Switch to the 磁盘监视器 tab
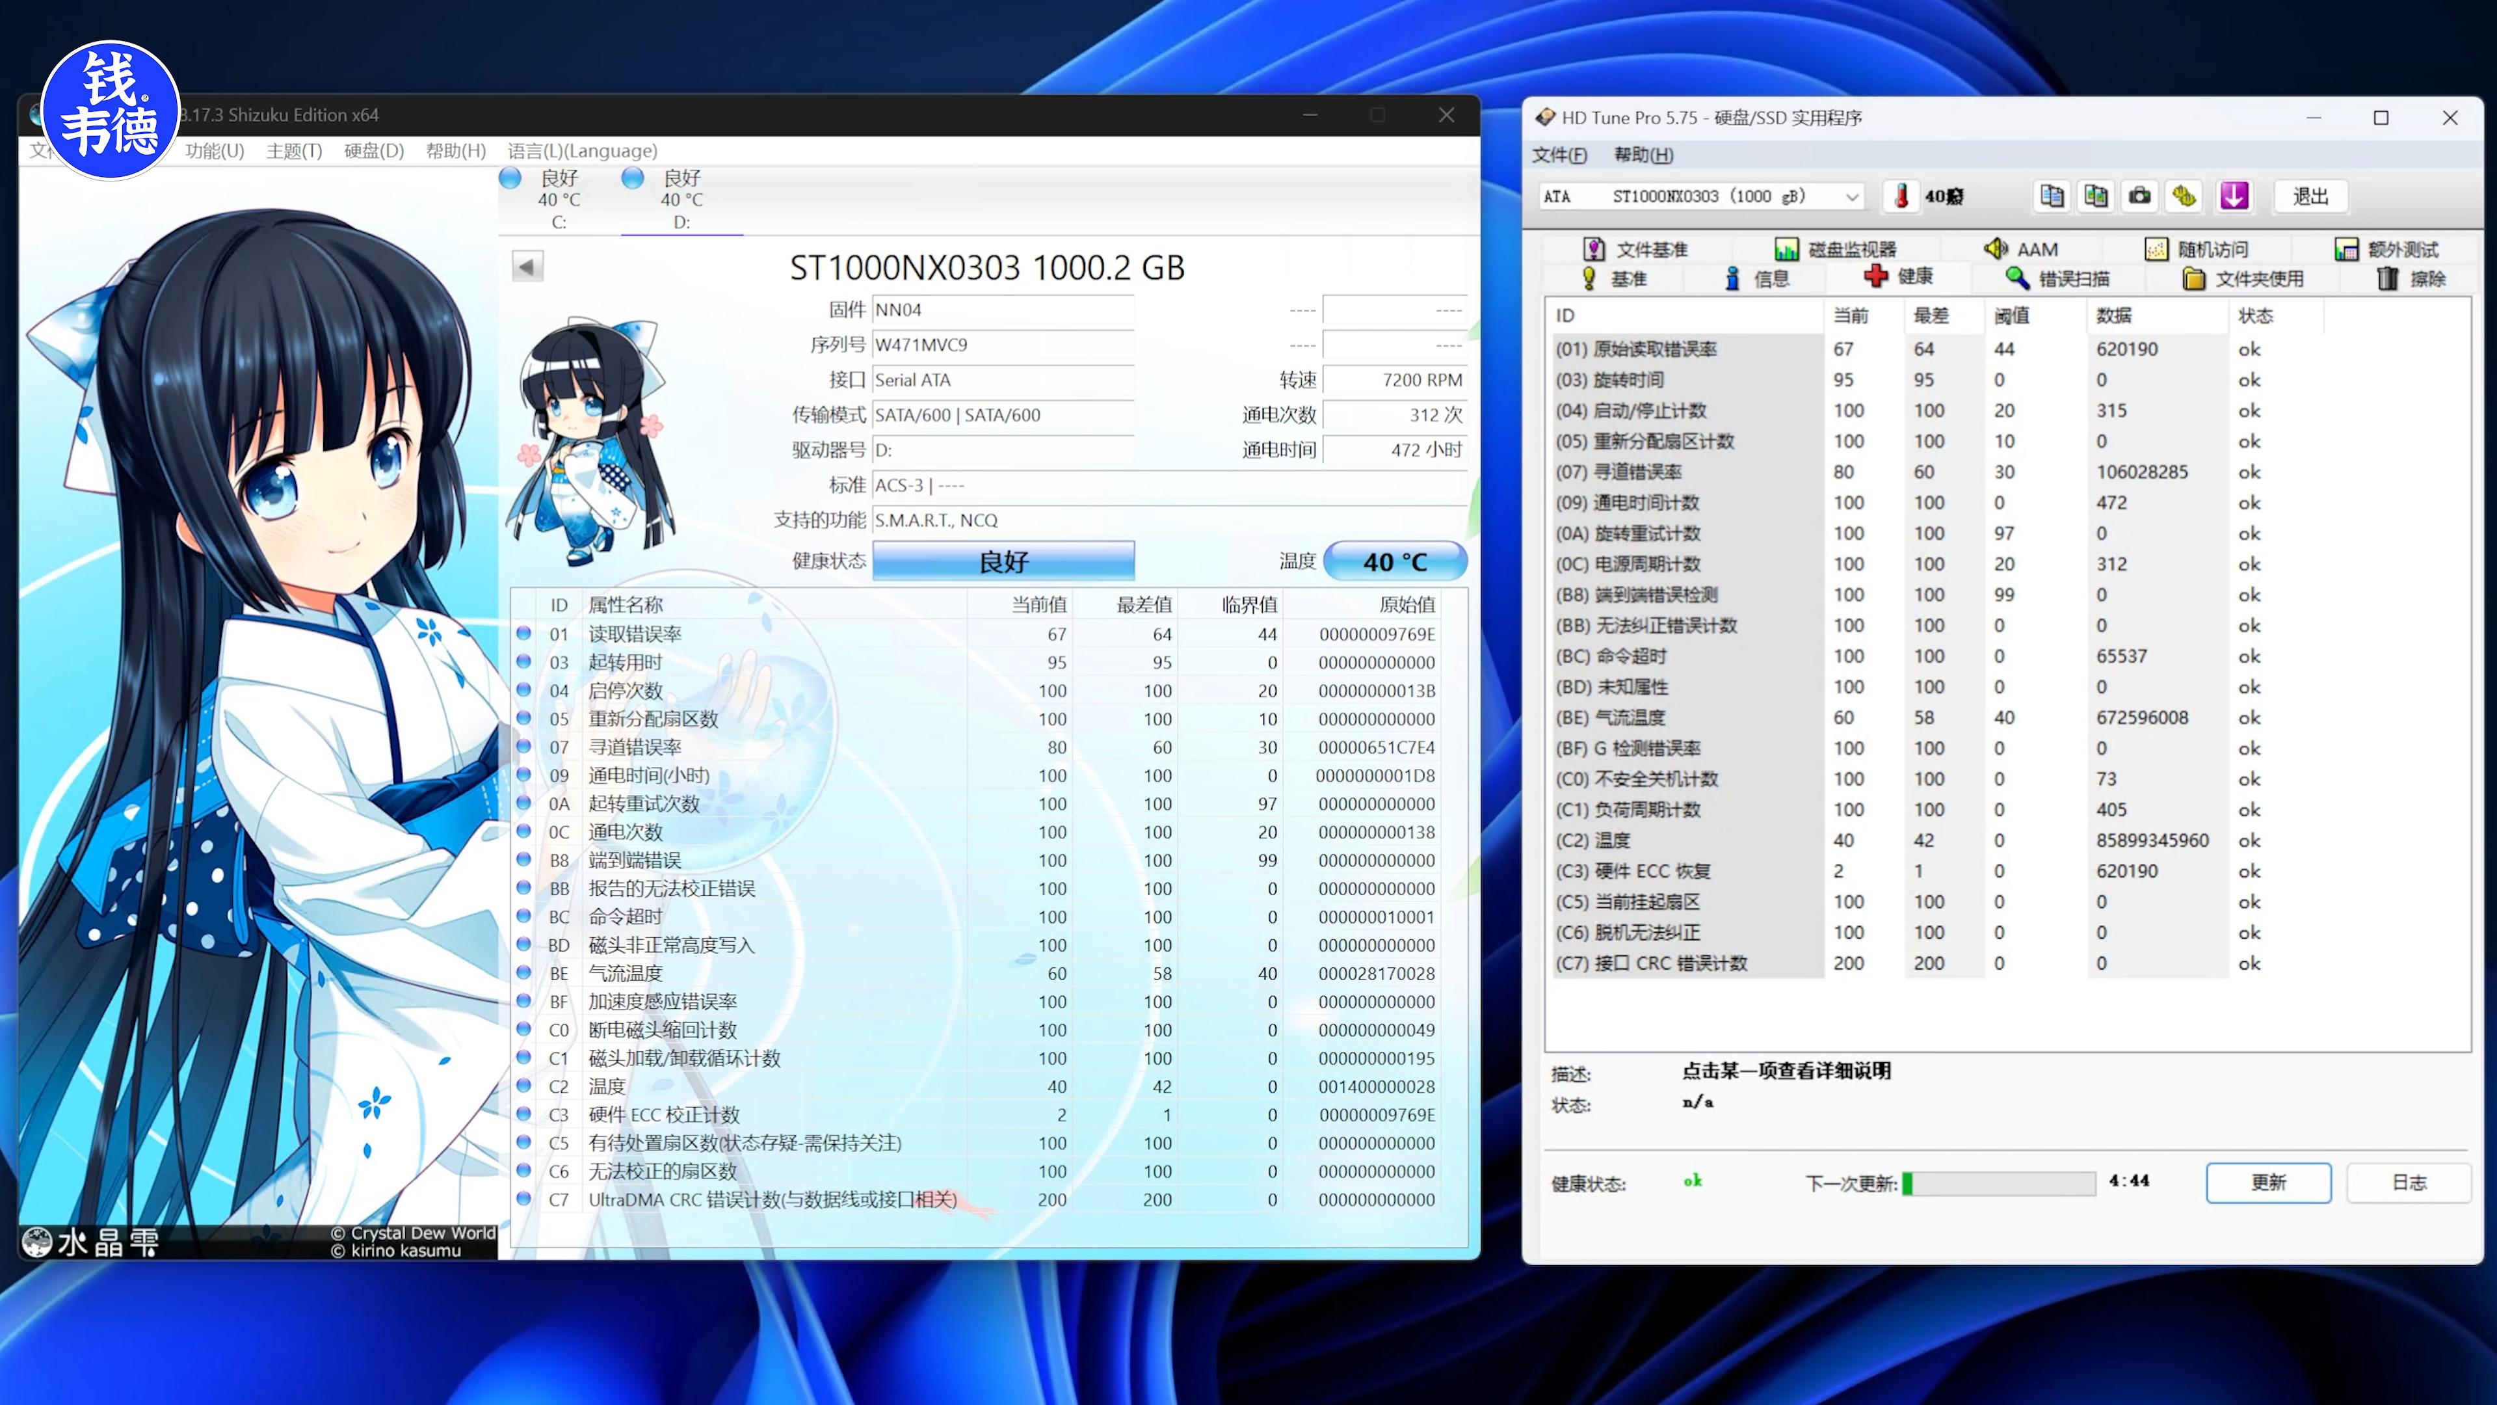Screen dimensions: 2497x1405 click(x=1836, y=249)
